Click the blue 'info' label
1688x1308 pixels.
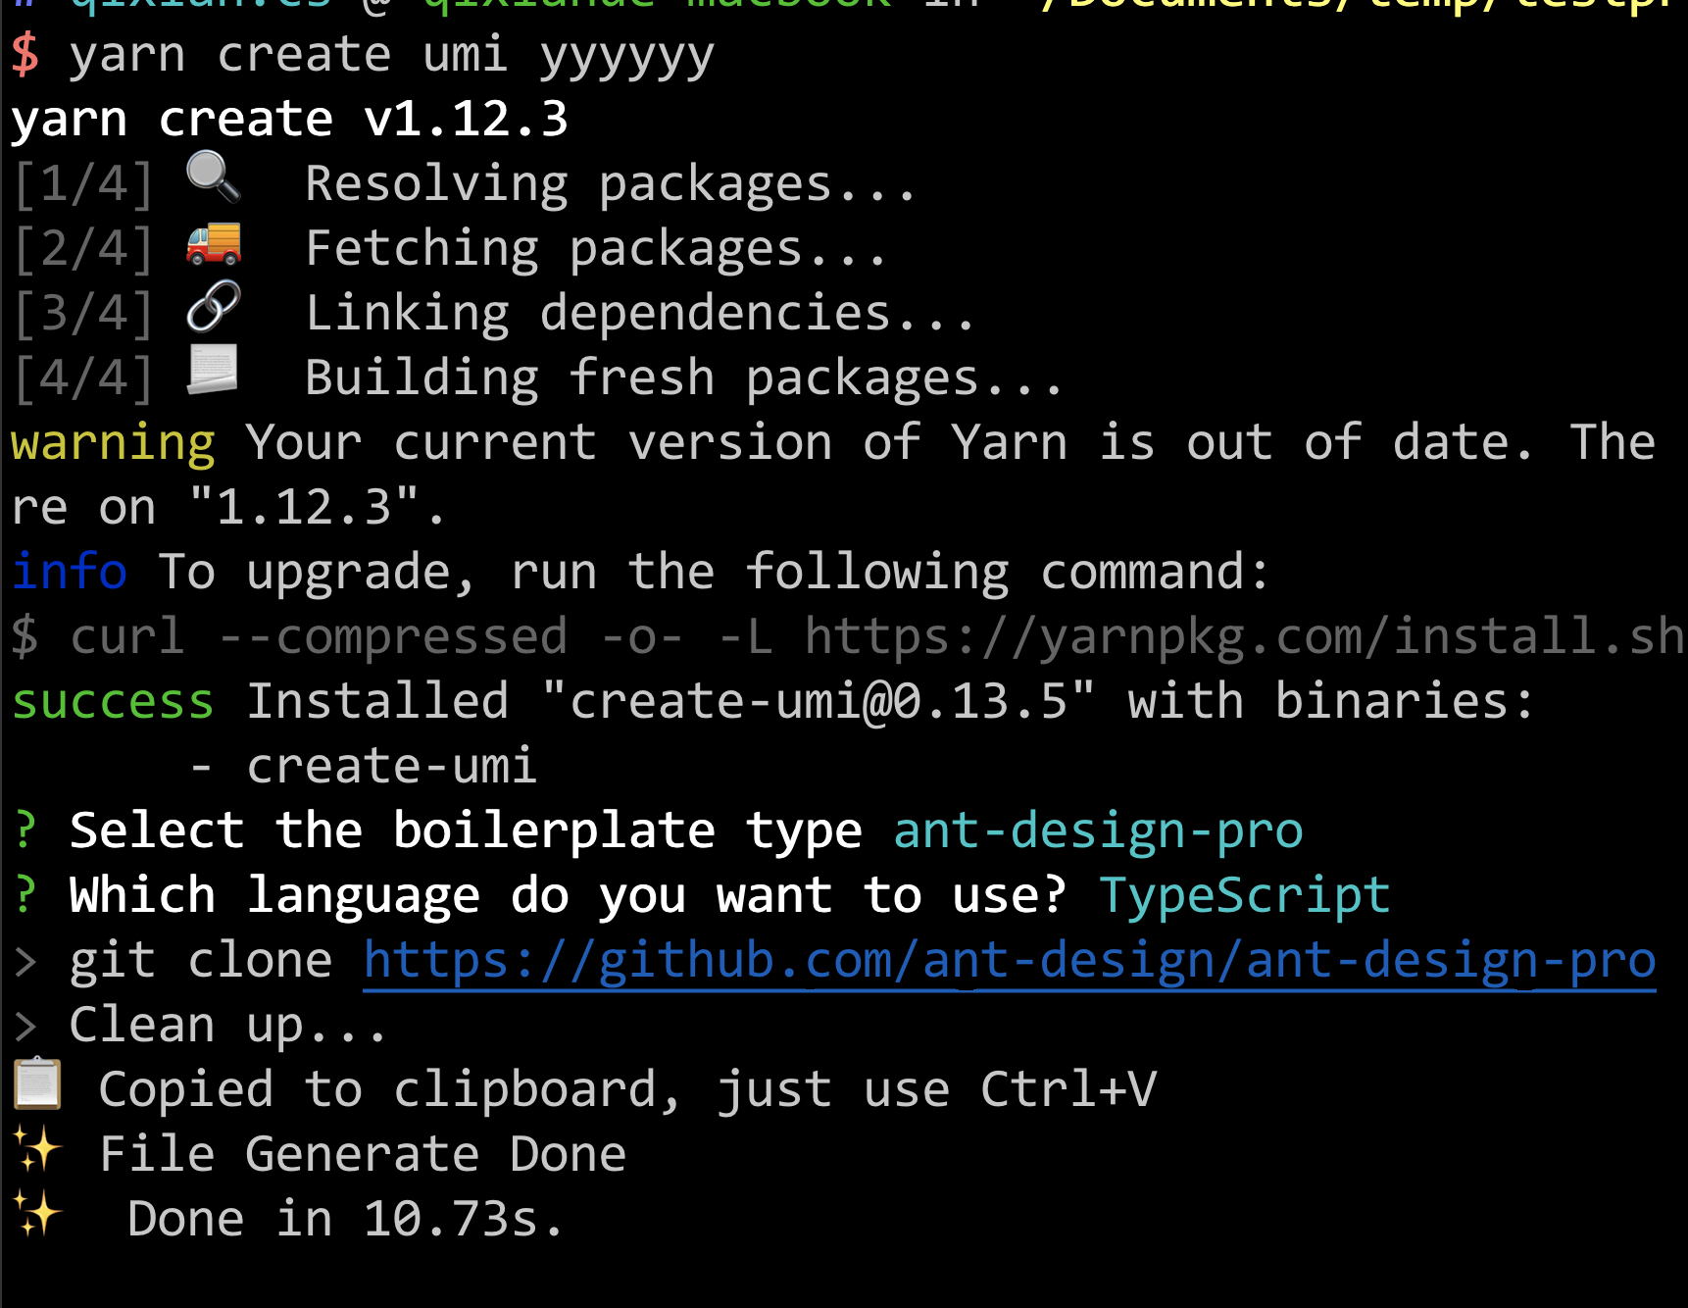(70, 572)
